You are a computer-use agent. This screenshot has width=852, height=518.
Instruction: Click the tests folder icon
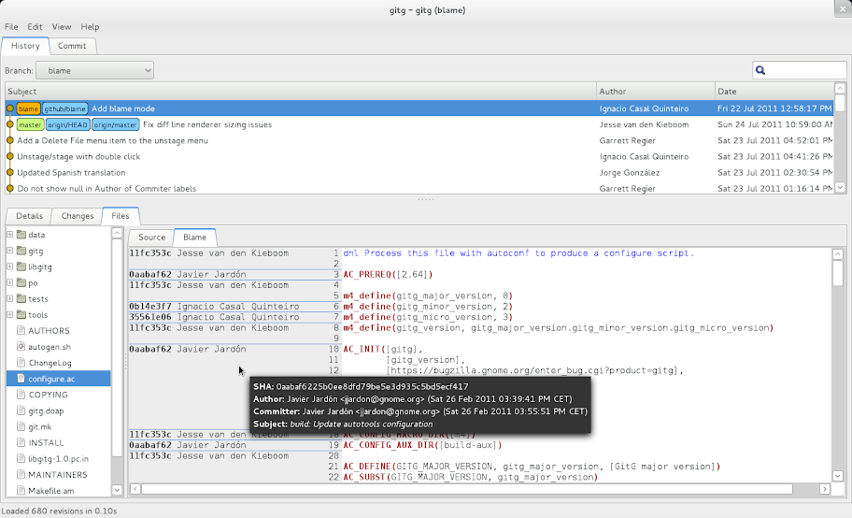pyautogui.click(x=21, y=298)
